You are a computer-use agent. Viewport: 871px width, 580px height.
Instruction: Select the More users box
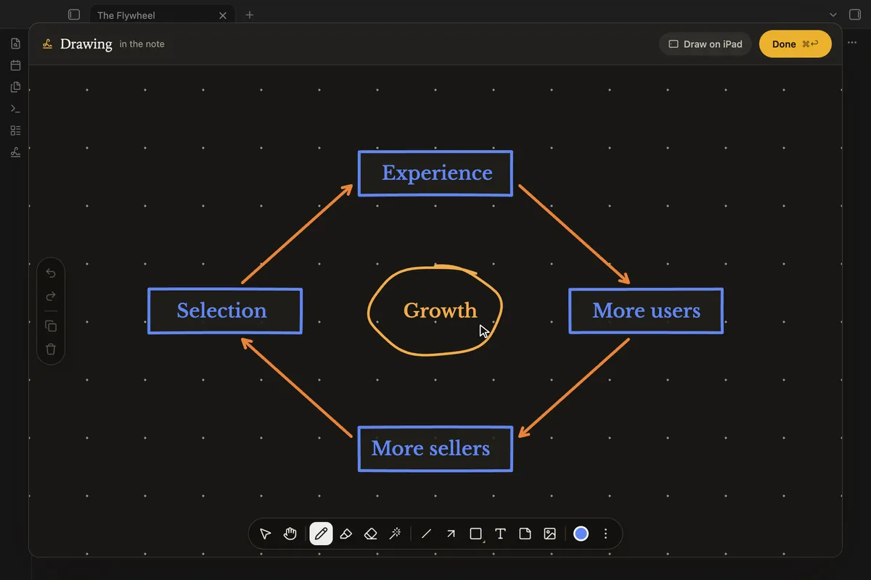(x=646, y=311)
